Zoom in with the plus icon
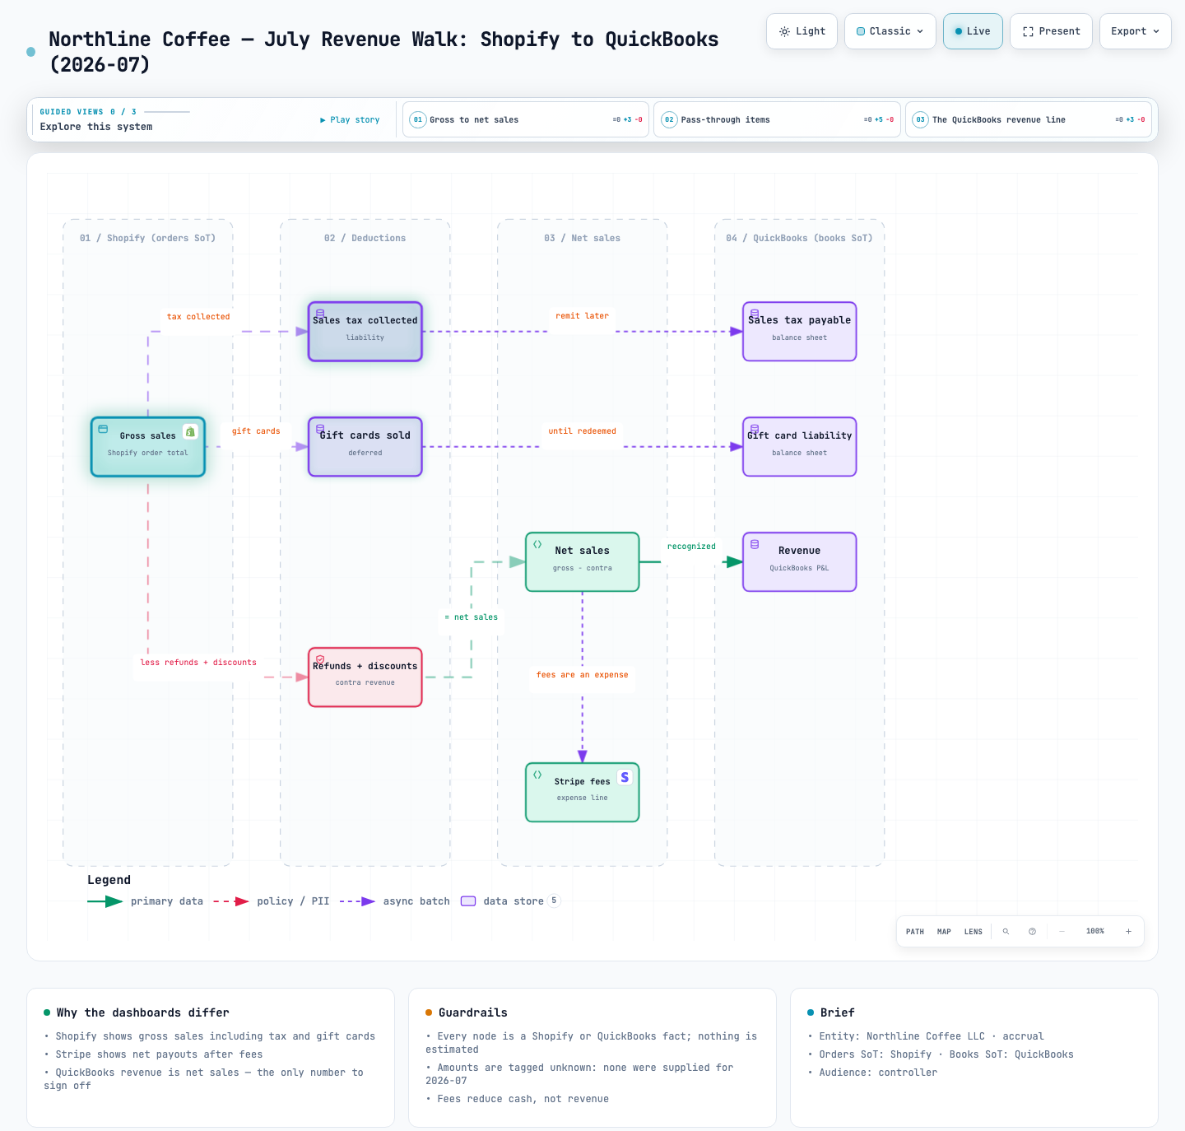Screen dimensions: 1185x1131 (1128, 932)
